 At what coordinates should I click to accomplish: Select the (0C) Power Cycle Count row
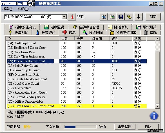[x=77, y=70]
